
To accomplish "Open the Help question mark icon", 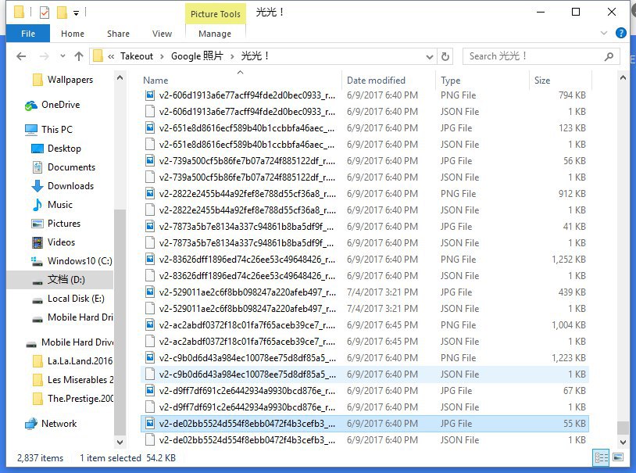I will [621, 34].
